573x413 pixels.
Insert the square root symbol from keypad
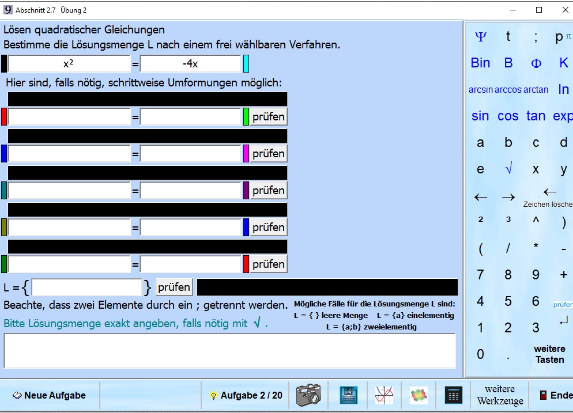point(508,168)
